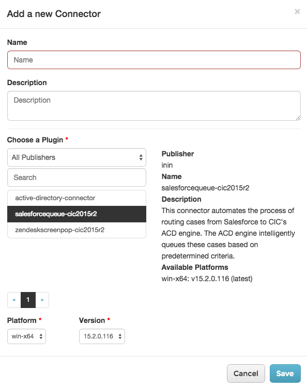Open the Version 15.2.0.116 dropdown
This screenshot has height=389, width=307.
click(102, 336)
